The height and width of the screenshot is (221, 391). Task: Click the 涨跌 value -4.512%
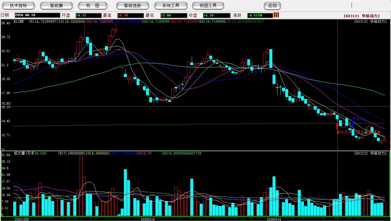[260, 15]
